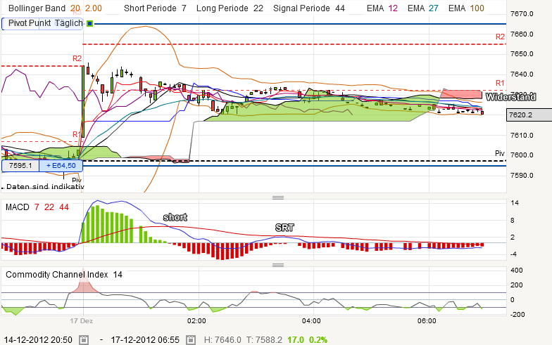
Task: Click the 7590.0 price axis label
Action: click(x=522, y=176)
